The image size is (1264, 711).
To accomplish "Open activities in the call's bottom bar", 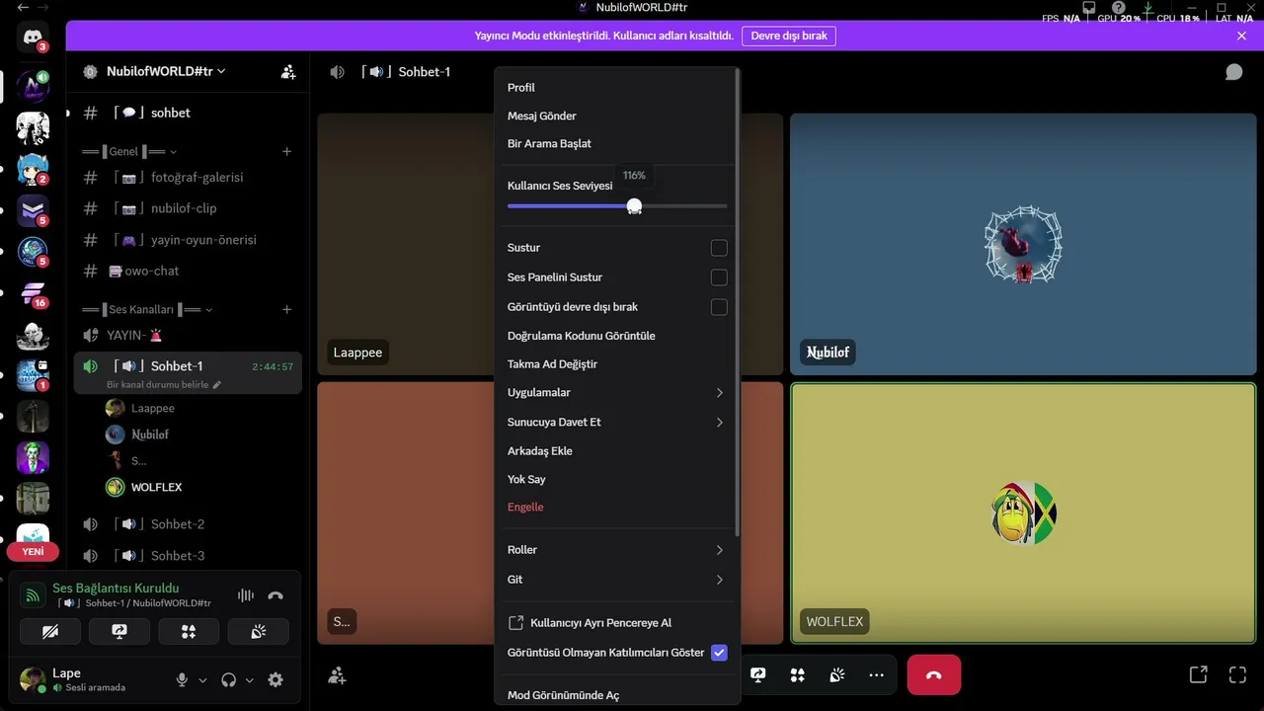I will [x=797, y=675].
